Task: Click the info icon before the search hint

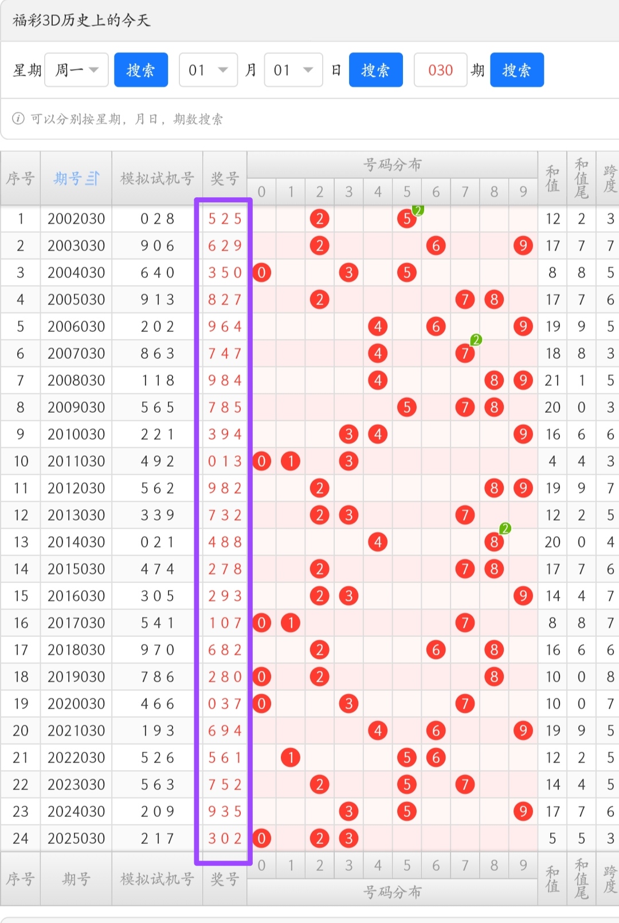Action: 18,119
